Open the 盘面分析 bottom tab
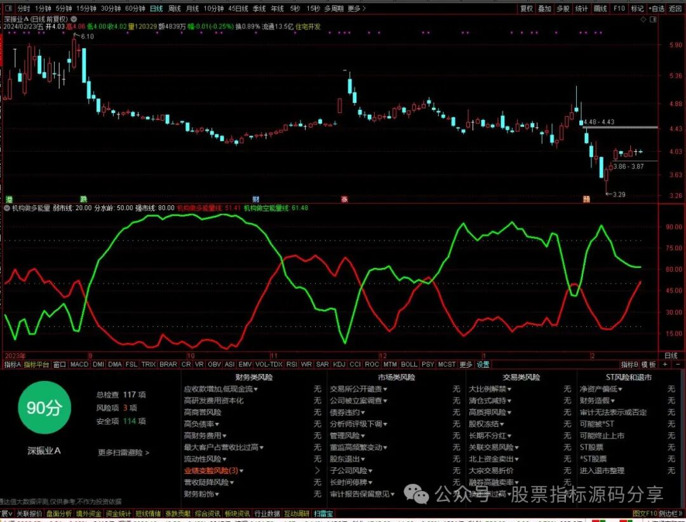Screen dimensions: 686x522 coord(59,514)
